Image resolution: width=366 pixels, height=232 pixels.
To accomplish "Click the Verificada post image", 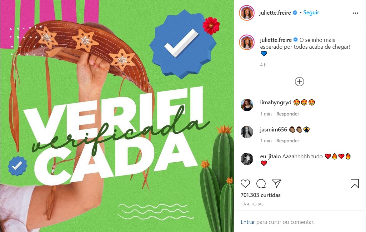I will tap(117, 116).
